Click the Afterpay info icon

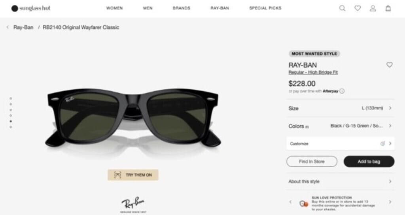coord(342,91)
